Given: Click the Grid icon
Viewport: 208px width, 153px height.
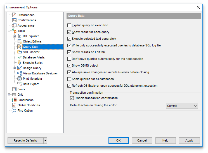Looking at the screenshot, I should pos(14,95).
